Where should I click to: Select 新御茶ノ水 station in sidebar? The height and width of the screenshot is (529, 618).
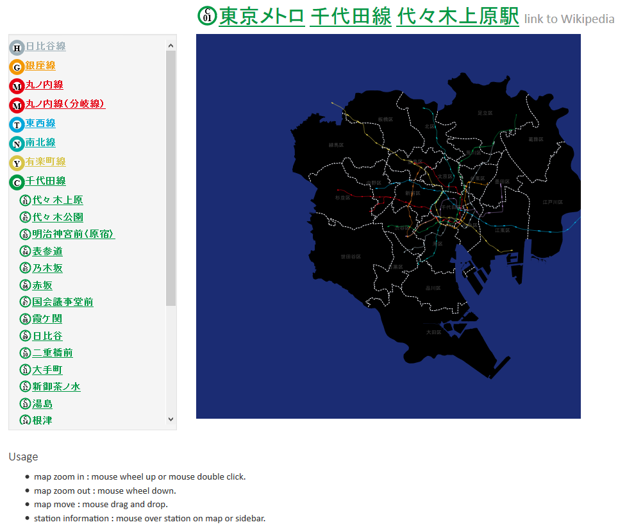(56, 387)
